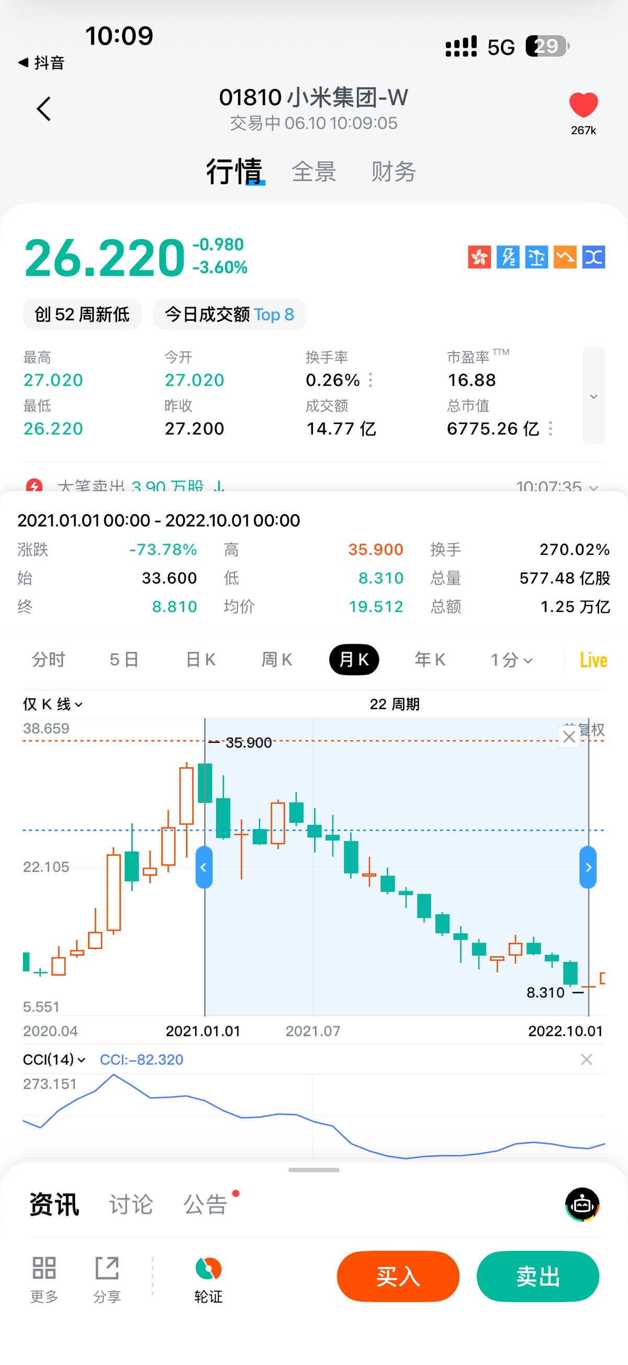Tap the blue balance scale icon

tap(536, 257)
